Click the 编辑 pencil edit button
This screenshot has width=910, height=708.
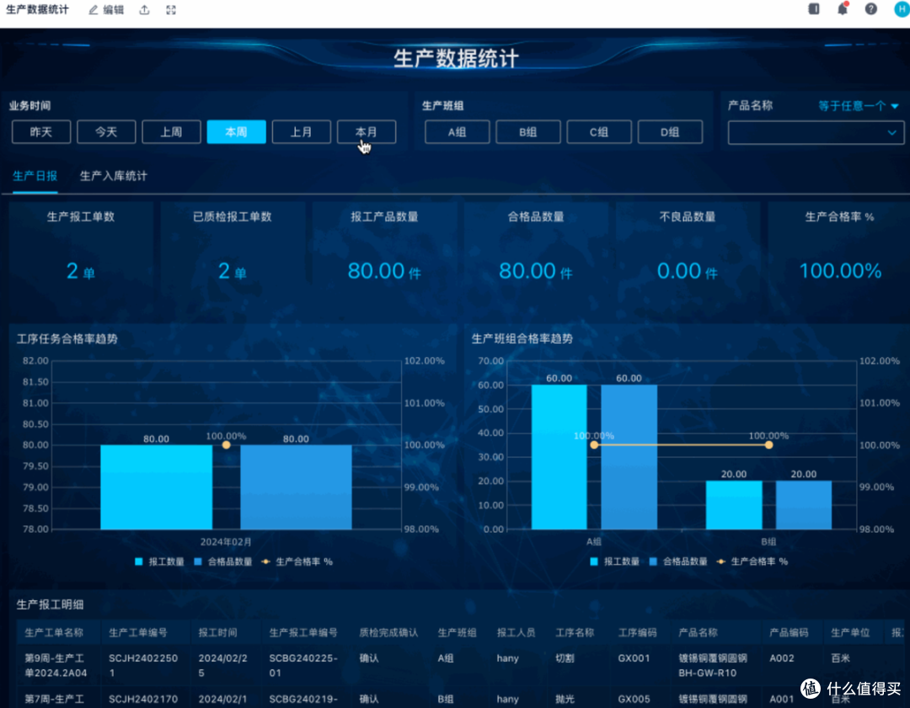106,10
